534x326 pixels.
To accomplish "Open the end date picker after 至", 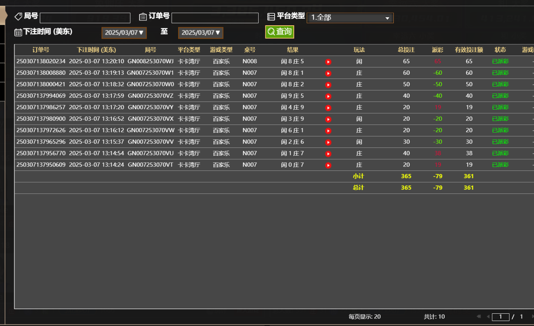I will [x=200, y=33].
